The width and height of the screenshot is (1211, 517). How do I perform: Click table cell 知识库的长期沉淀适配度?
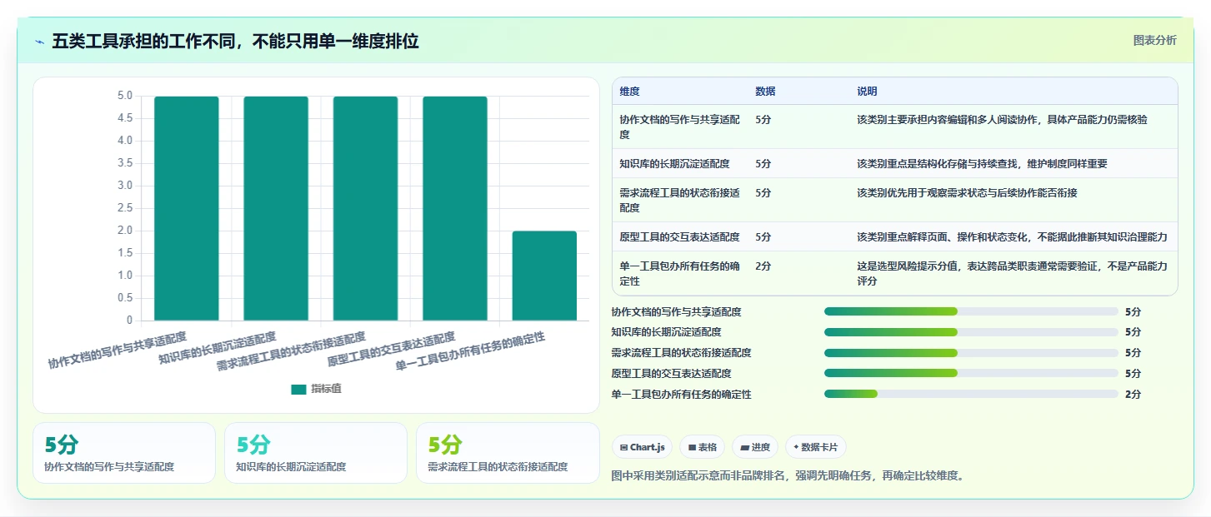click(x=679, y=164)
